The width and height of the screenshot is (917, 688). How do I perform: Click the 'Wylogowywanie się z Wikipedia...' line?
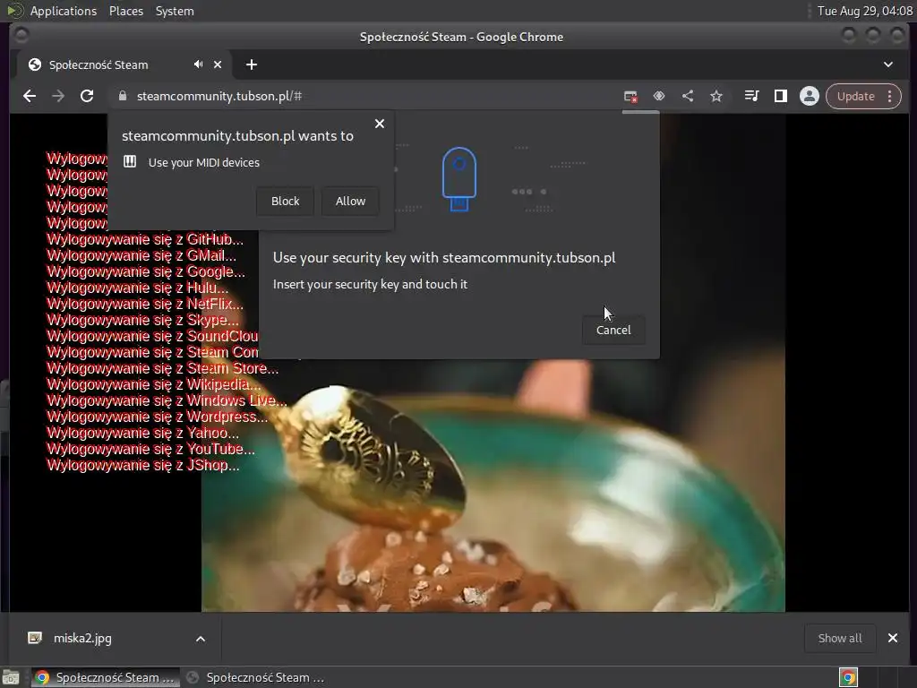point(154,384)
